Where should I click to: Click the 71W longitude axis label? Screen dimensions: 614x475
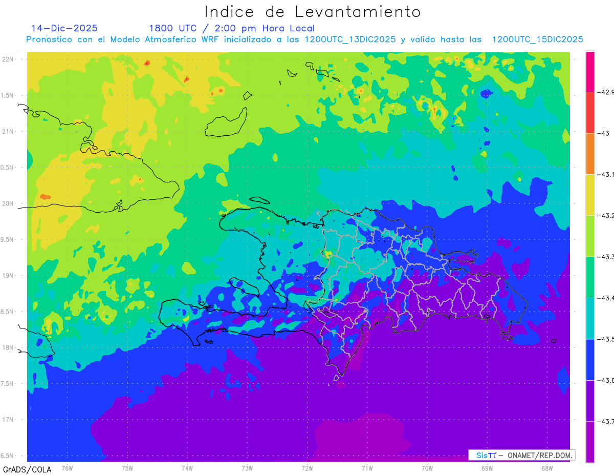(x=367, y=468)
